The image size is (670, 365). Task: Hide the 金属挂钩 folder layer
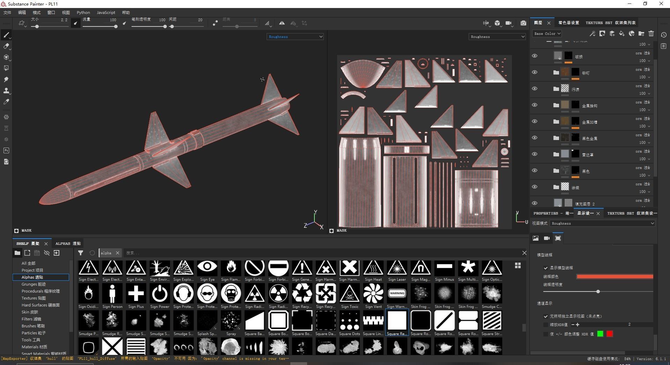click(x=534, y=105)
